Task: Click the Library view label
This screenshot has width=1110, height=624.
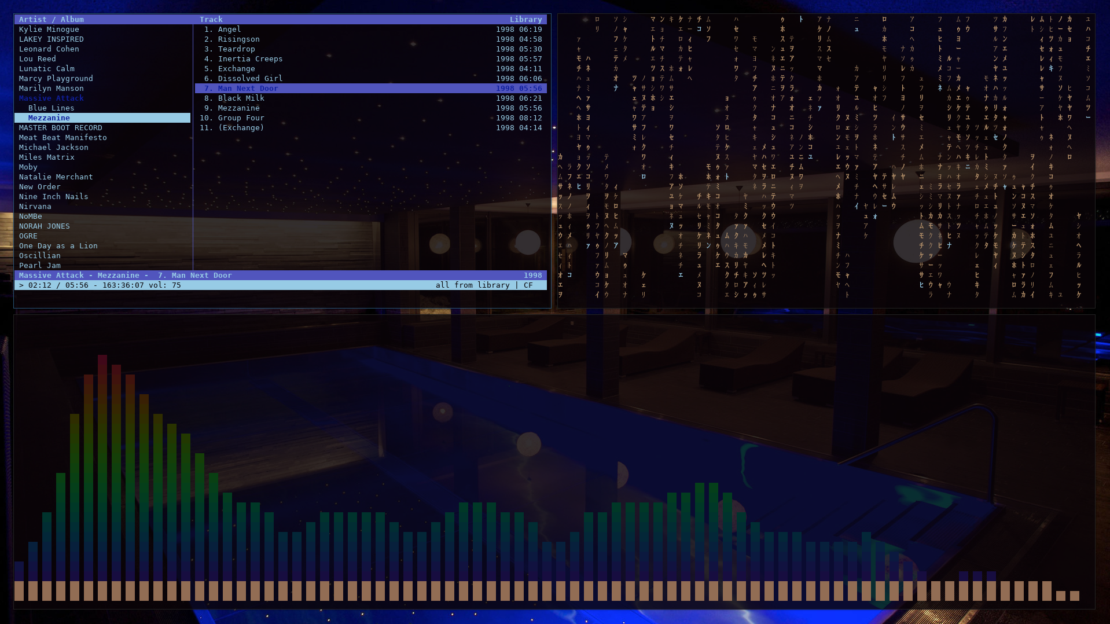Action: tap(525, 20)
